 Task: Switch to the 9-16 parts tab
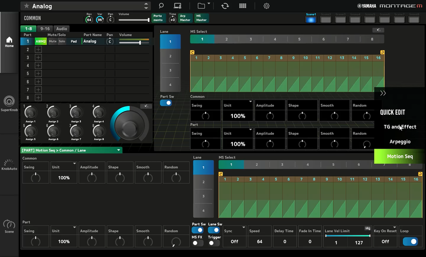click(x=45, y=29)
